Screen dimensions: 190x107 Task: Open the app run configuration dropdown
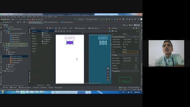pyautogui.click(x=81, y=19)
